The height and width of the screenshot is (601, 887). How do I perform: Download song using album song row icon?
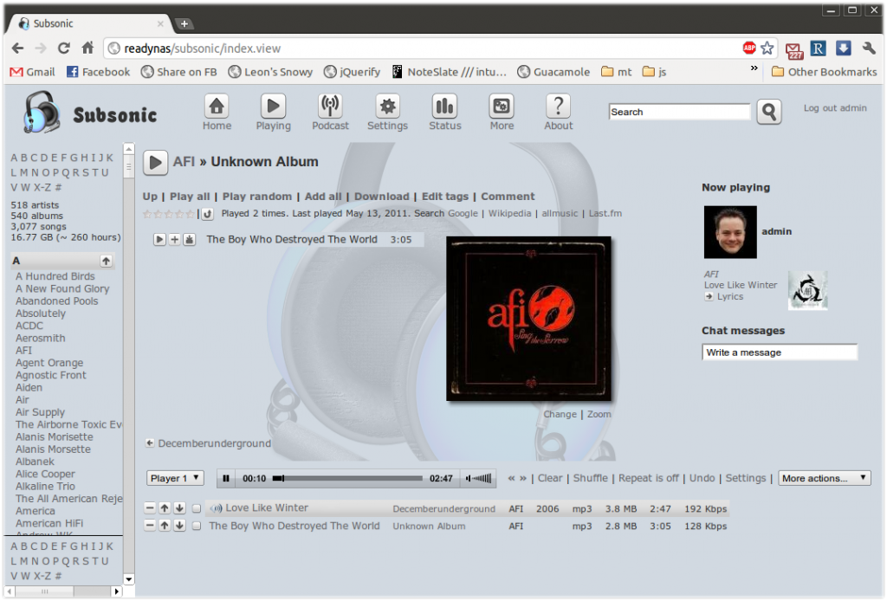pyautogui.click(x=189, y=240)
